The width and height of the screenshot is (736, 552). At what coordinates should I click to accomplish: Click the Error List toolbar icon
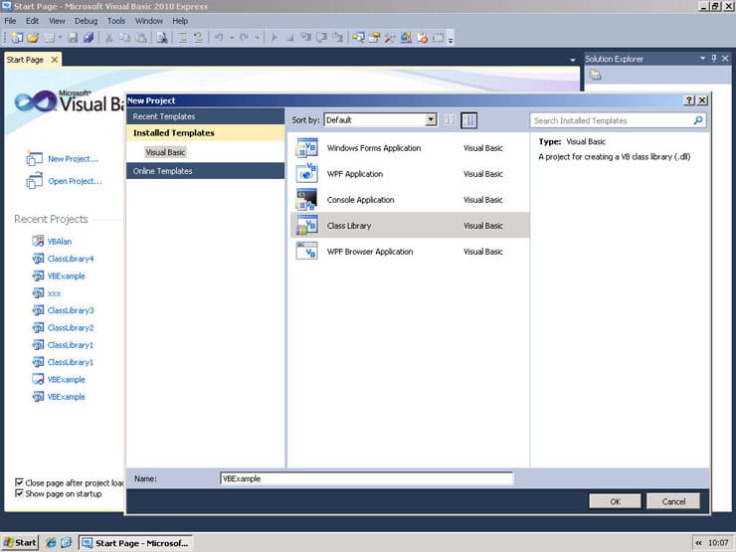tap(422, 38)
